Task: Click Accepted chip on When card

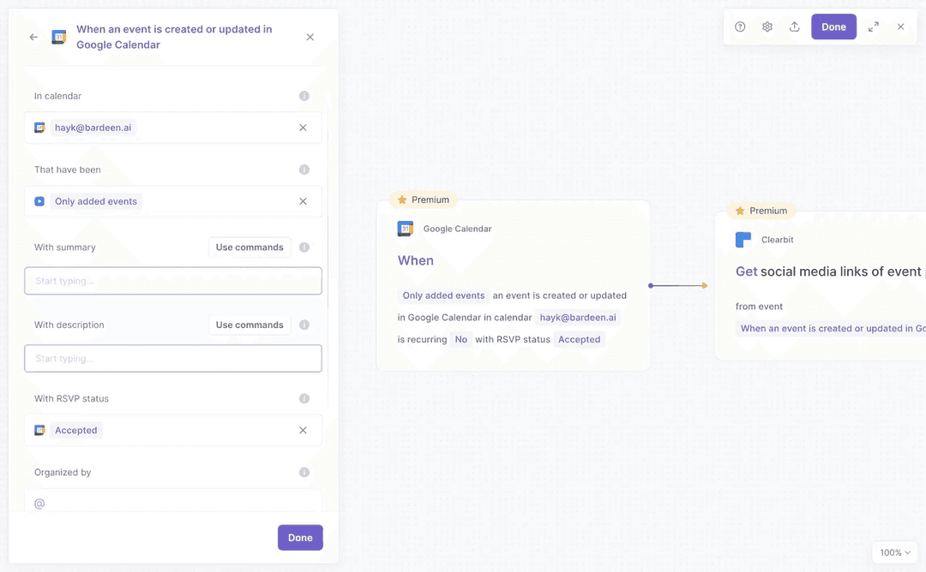Action: pos(579,339)
